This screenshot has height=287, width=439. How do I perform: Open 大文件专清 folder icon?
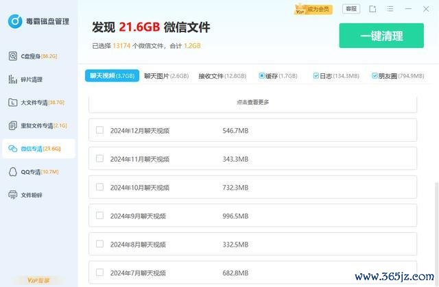click(12, 103)
